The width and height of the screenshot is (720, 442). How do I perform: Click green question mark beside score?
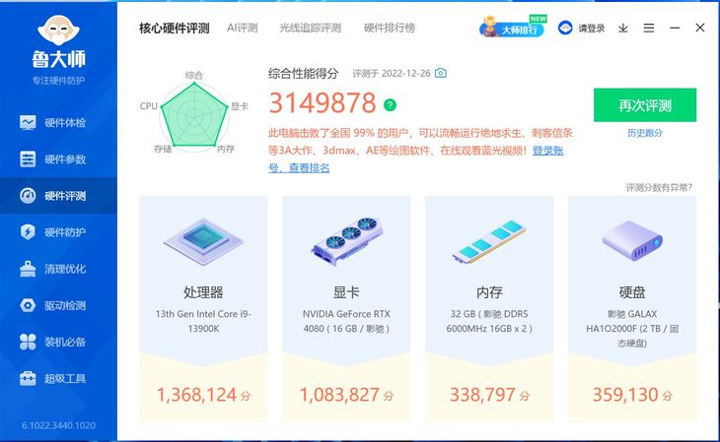pyautogui.click(x=390, y=105)
